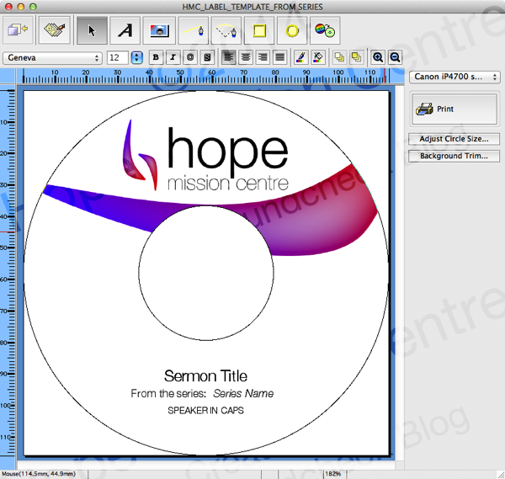Image resolution: width=505 pixels, height=479 pixels.
Task: Toggle shadow text style
Action: tap(207, 57)
